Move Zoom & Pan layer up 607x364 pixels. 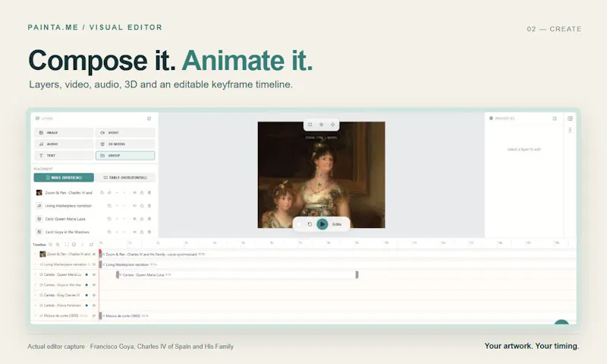point(117,193)
